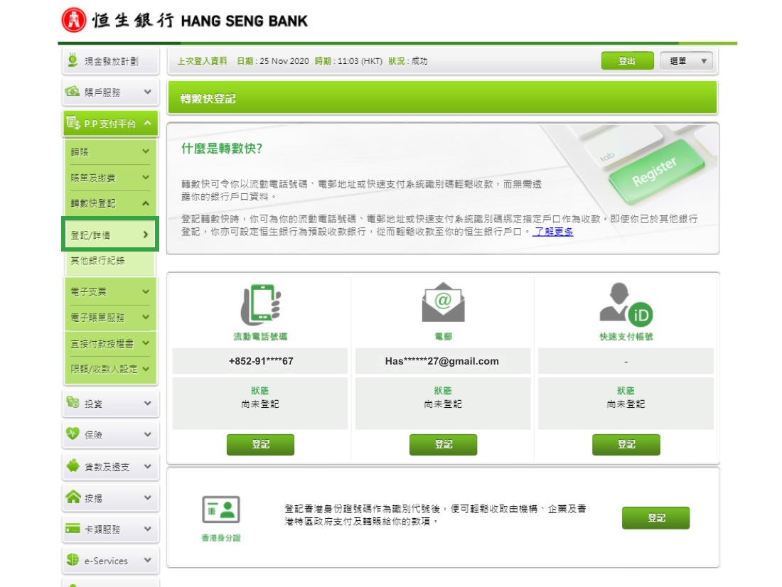The height and width of the screenshot is (587, 782).
Task: Click the 什麼是轉數快? heading
Action: [x=222, y=149]
